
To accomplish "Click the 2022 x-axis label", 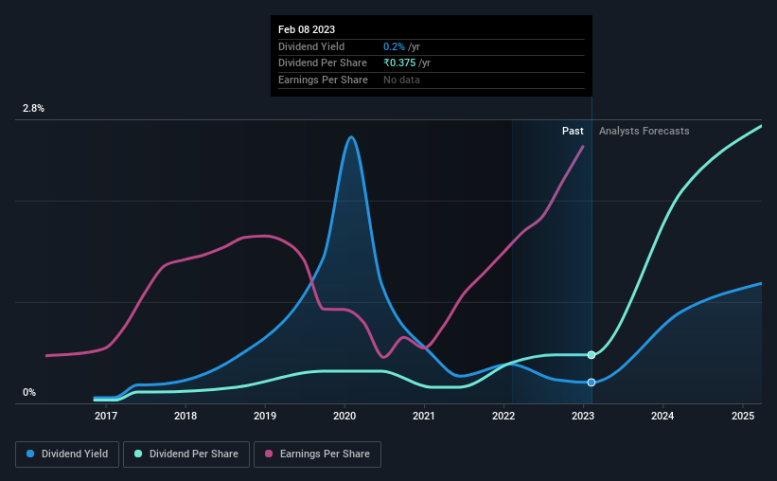I will pos(503,416).
